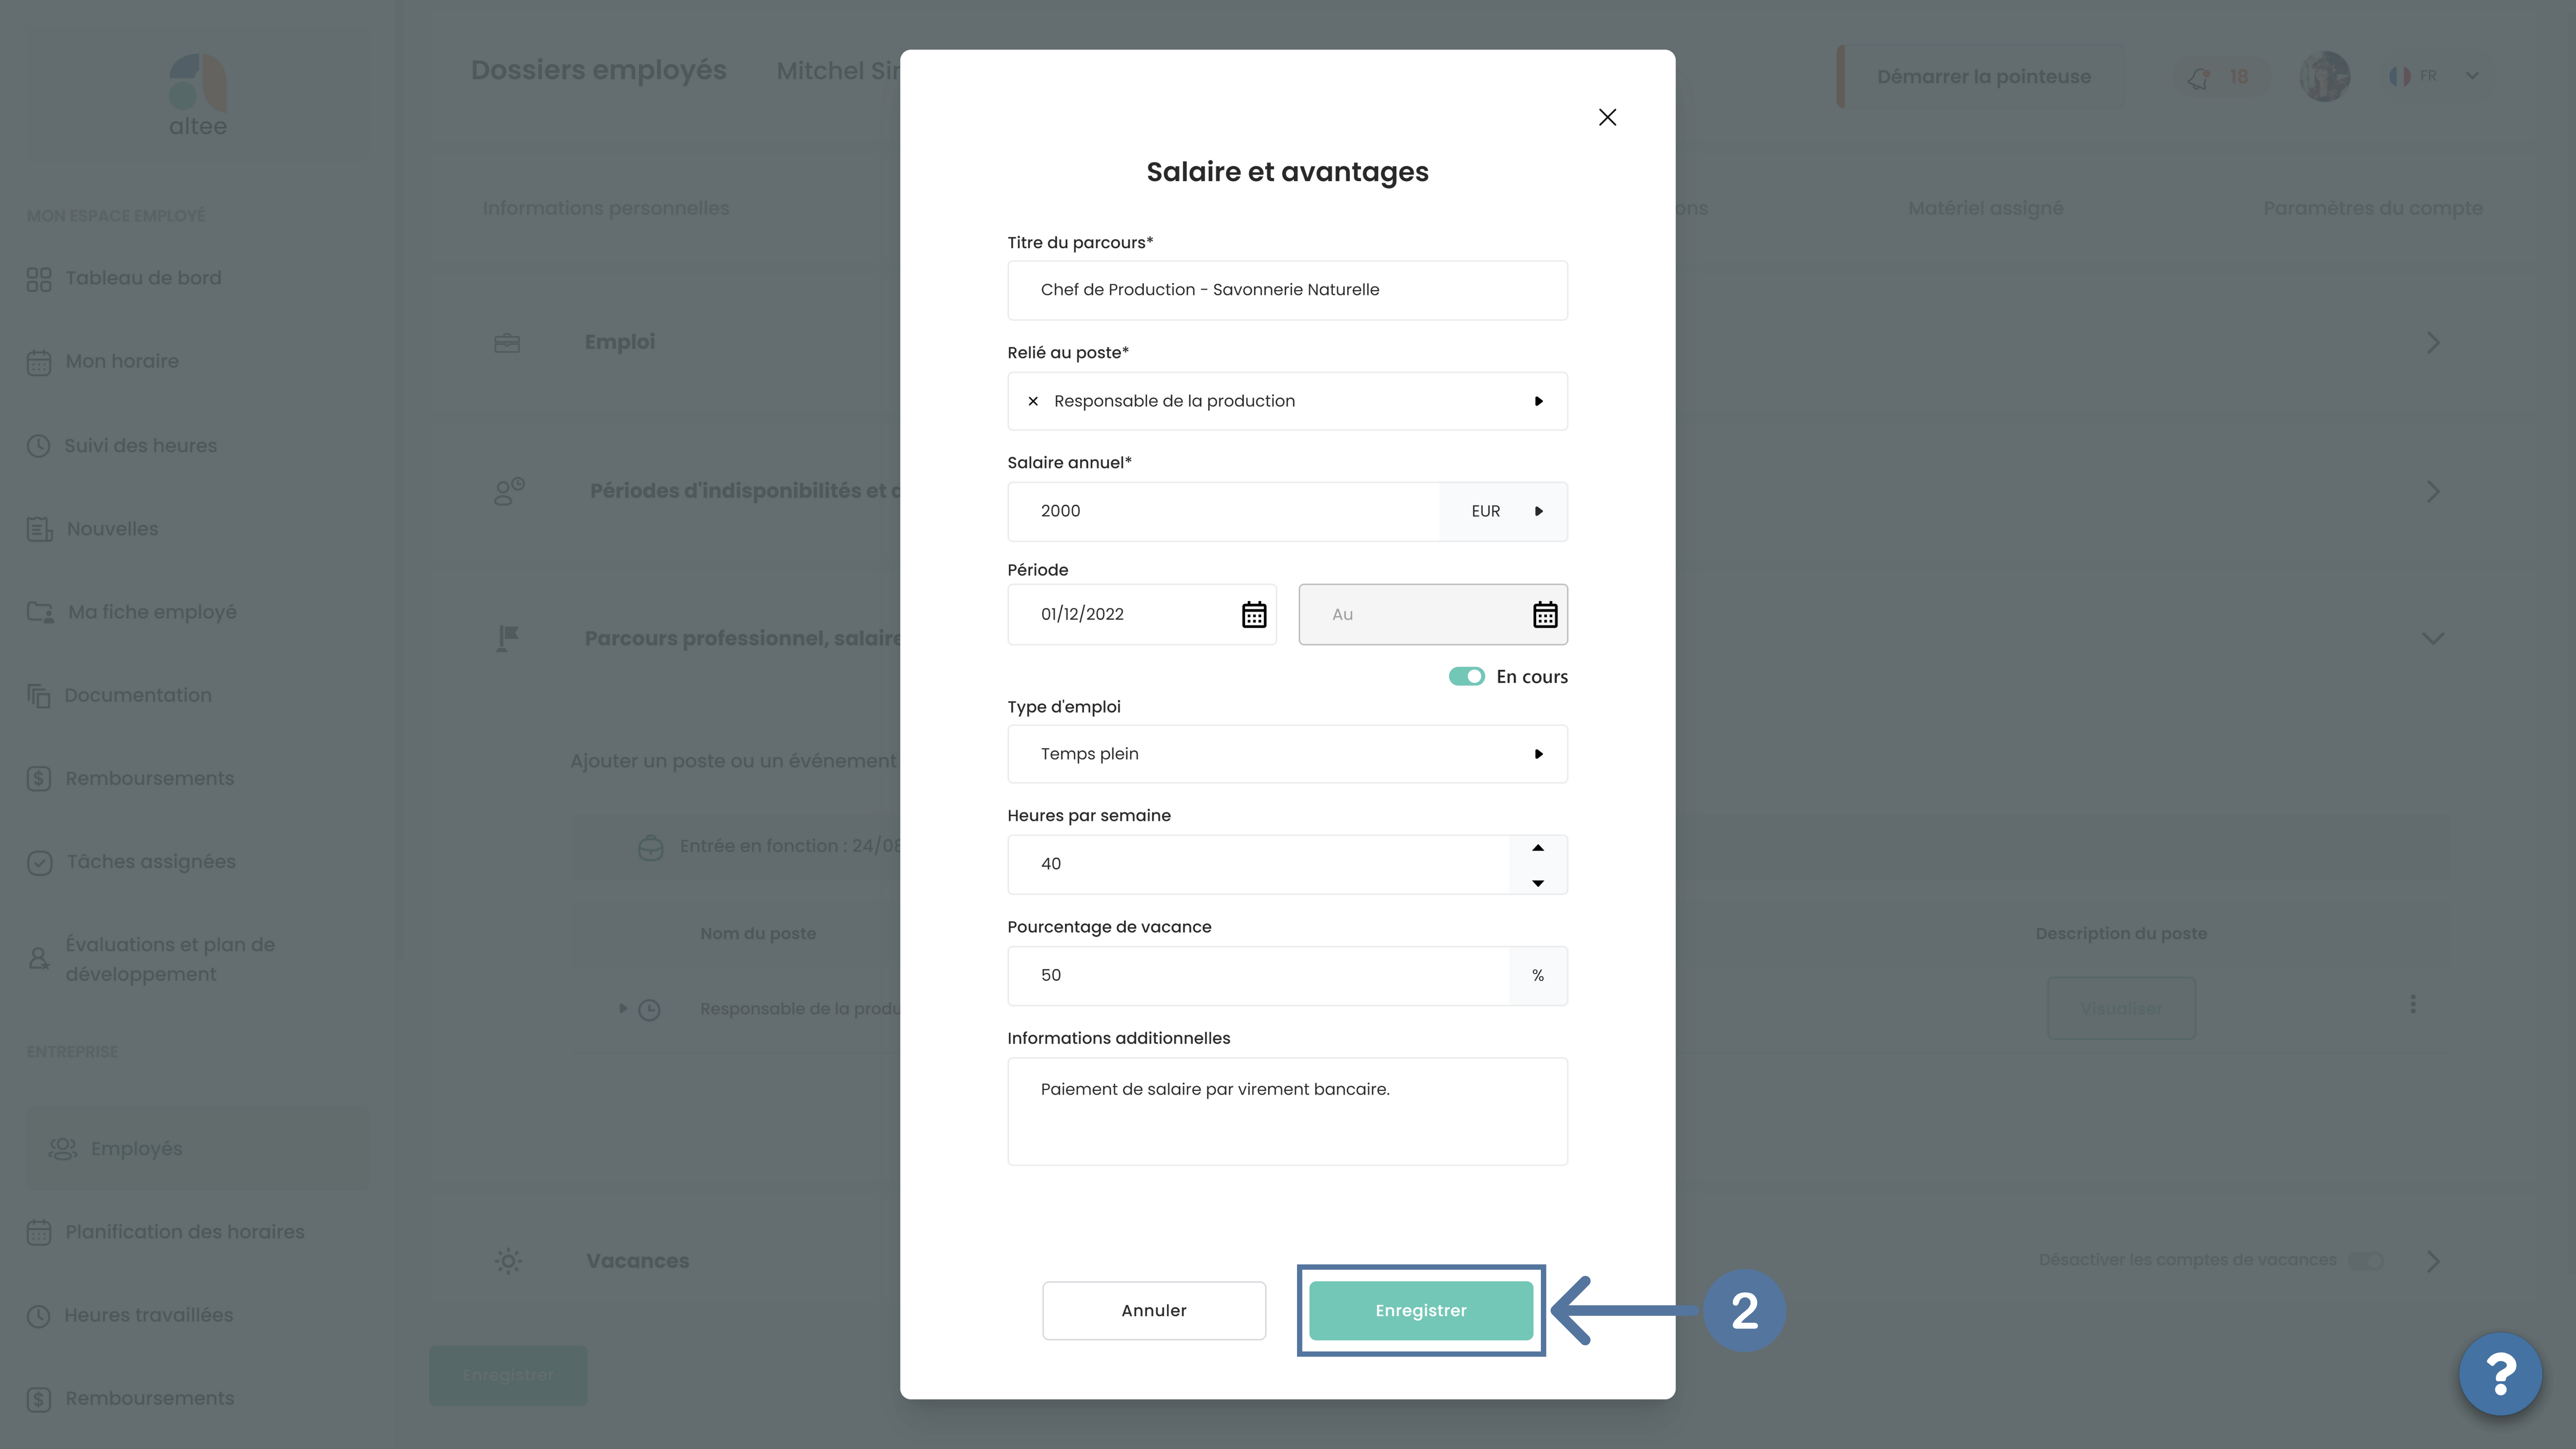Clear the Responsable de la production selection

coord(1033,401)
